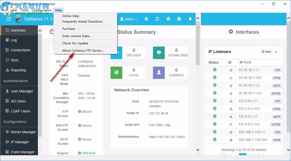Sort listeners by the ID column header

coord(230,62)
